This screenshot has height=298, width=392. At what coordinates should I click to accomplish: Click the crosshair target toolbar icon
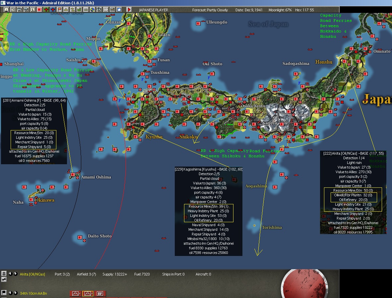[99, 10]
